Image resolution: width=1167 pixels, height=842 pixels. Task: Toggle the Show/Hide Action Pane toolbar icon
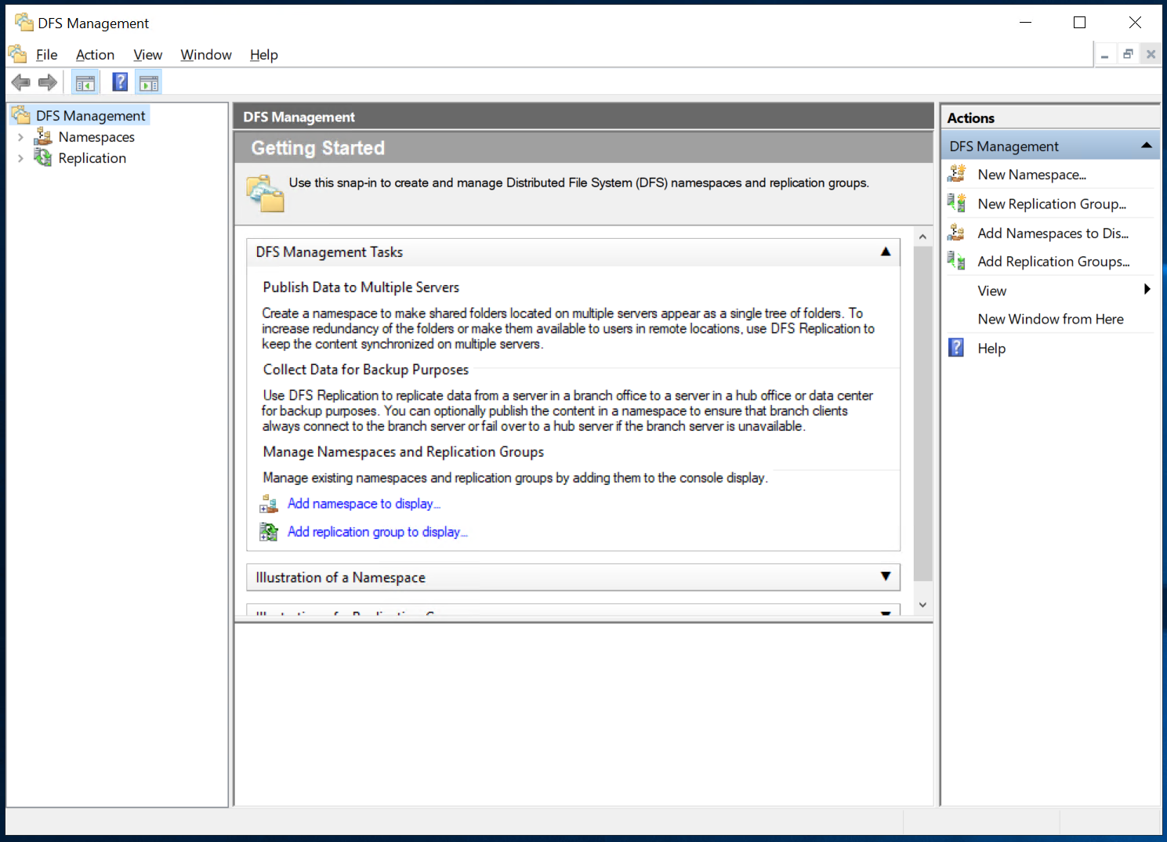[x=148, y=82]
